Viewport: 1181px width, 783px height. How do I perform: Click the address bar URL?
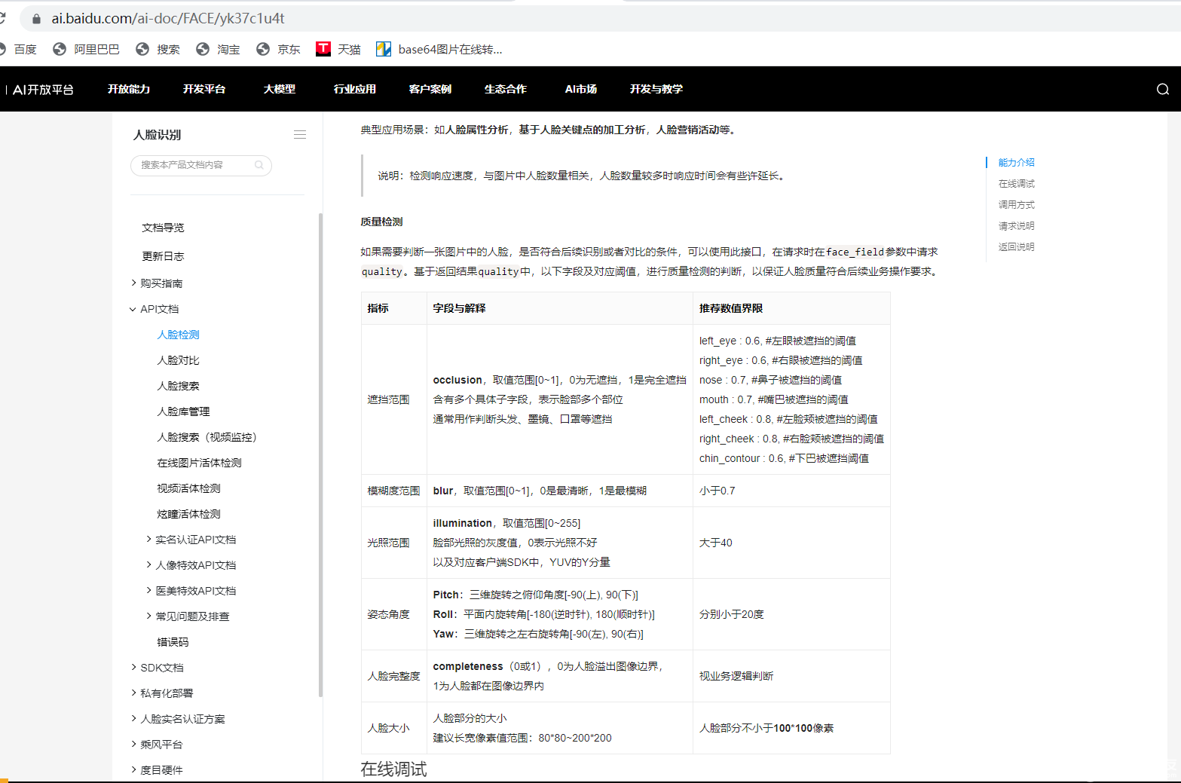click(x=168, y=18)
